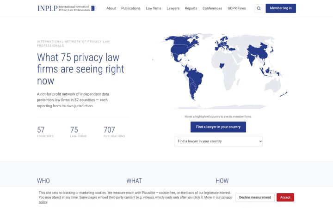Click Brazil on the world map
Image resolution: width=333 pixels, height=208 pixels.
(x=195, y=78)
